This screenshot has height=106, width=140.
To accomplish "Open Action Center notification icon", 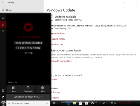I will point(134,103).
